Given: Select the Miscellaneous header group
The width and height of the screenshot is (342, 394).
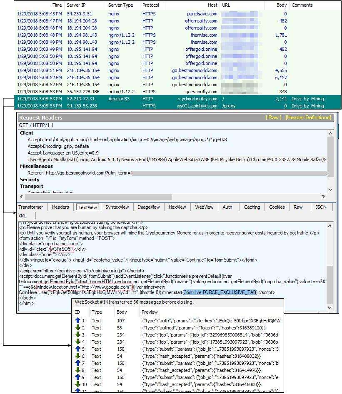Looking at the screenshot, I should click(36, 166).
